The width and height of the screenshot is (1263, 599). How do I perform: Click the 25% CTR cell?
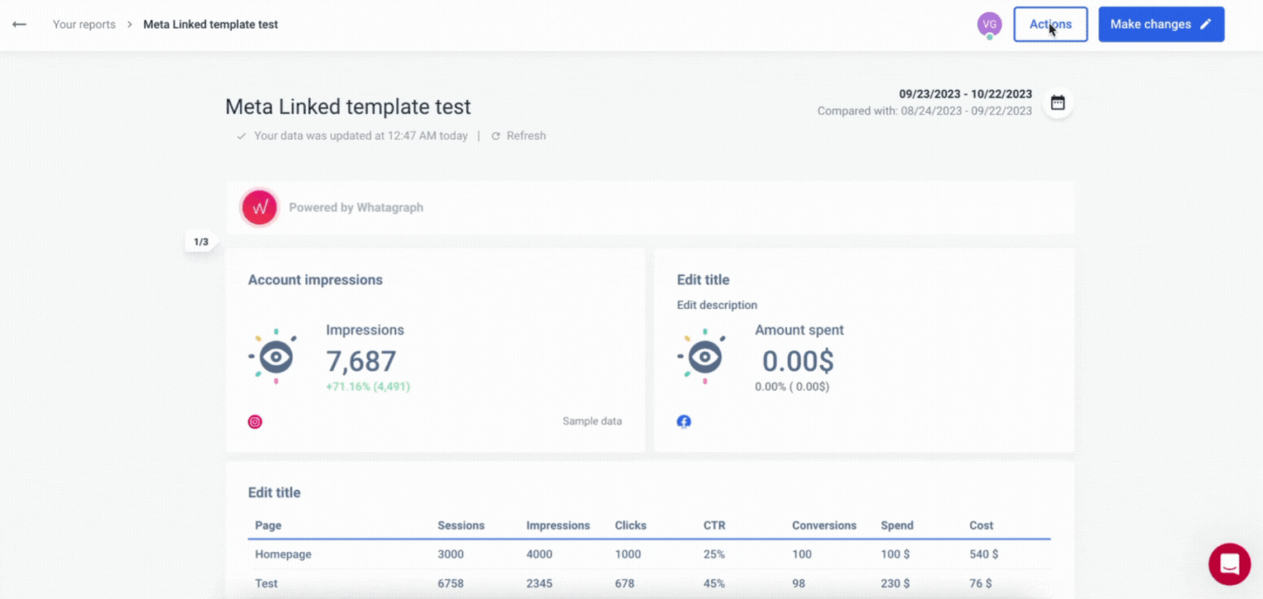point(714,555)
